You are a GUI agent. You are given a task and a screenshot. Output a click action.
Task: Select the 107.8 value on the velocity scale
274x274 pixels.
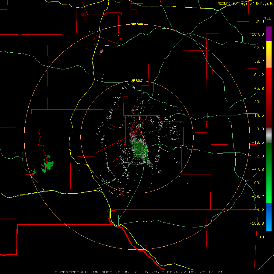point(258,34)
